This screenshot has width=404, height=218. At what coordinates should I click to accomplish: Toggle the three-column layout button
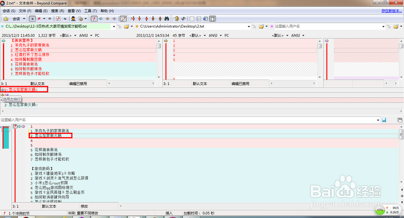click(213, 19)
